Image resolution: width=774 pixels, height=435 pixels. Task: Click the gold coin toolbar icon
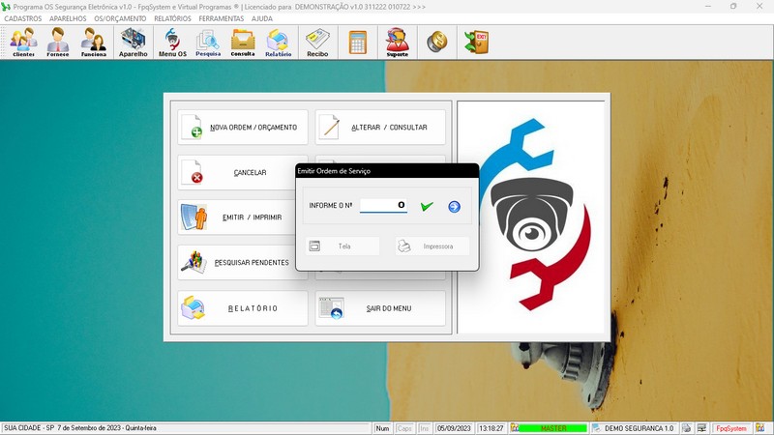tap(437, 42)
